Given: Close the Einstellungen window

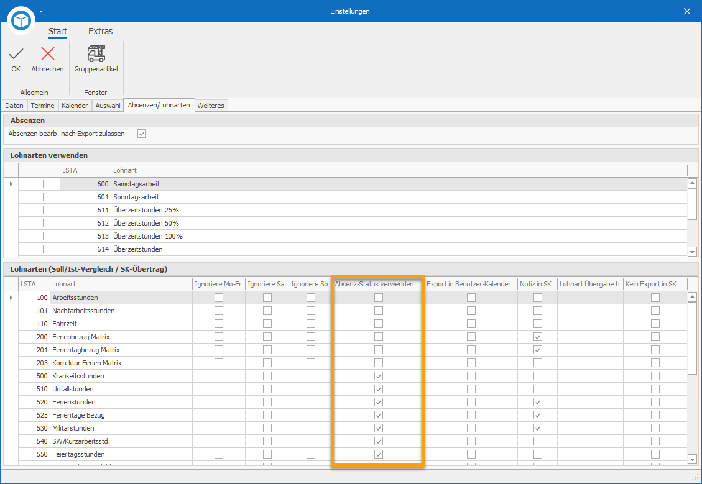Looking at the screenshot, I should pyautogui.click(x=687, y=11).
